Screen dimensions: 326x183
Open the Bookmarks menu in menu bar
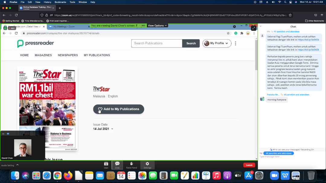(60, 2)
